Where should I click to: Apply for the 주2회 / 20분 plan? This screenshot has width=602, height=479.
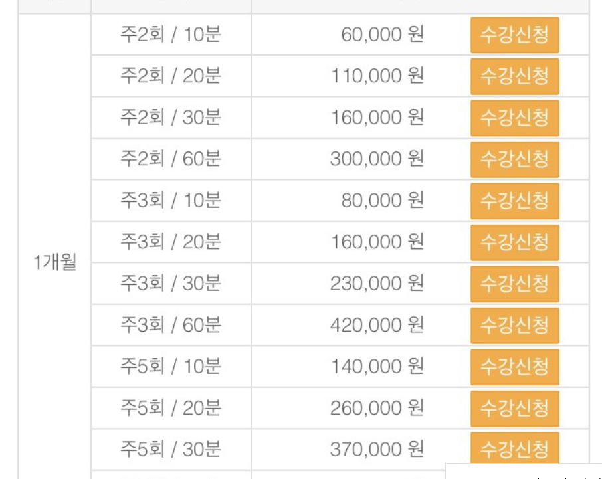[515, 76]
